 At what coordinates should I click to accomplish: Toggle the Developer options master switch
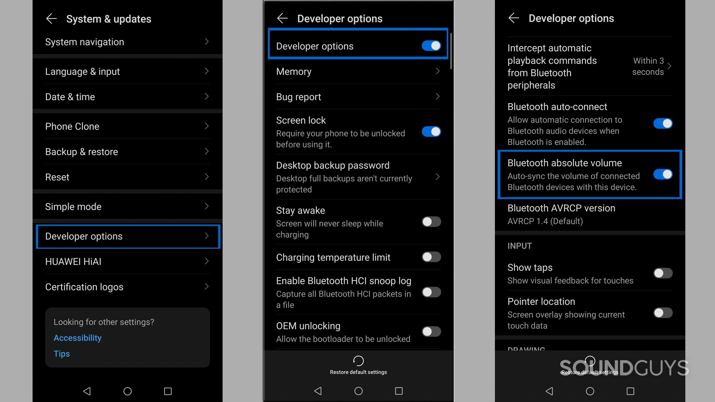(431, 46)
